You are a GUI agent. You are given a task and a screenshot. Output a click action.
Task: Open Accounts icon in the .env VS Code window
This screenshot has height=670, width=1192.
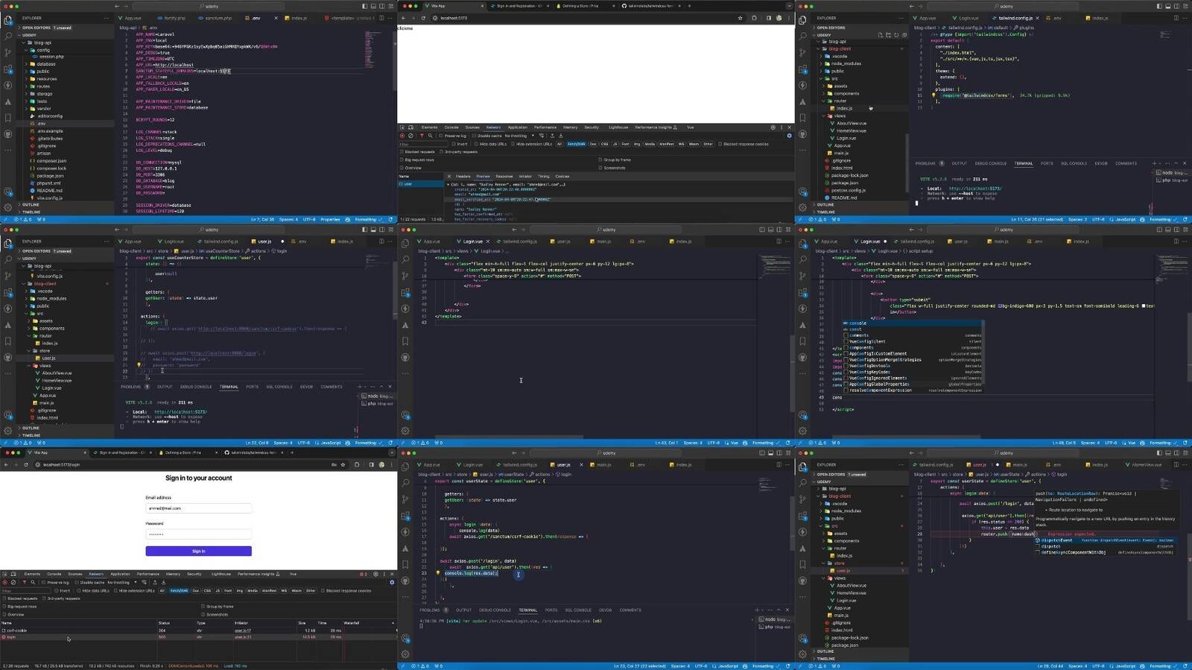point(8,191)
